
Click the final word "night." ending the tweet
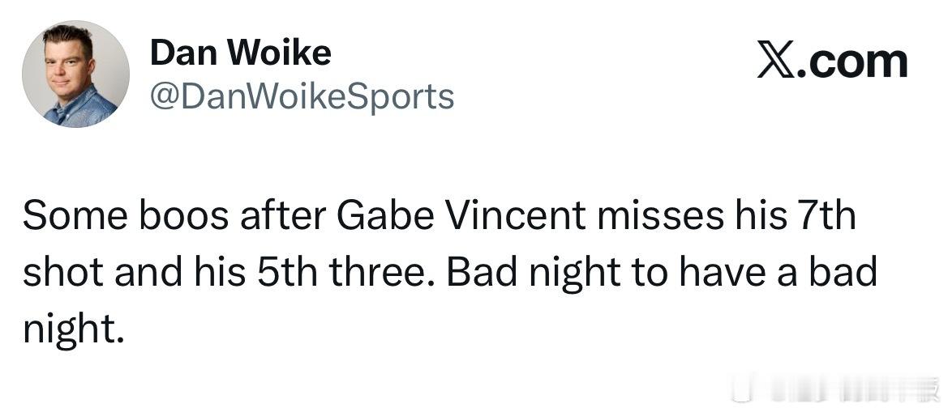[73, 329]
